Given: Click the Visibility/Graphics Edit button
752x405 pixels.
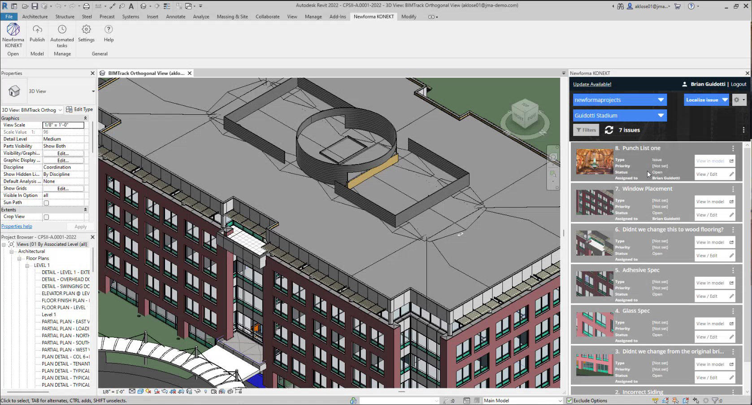Looking at the screenshot, I should point(63,153).
